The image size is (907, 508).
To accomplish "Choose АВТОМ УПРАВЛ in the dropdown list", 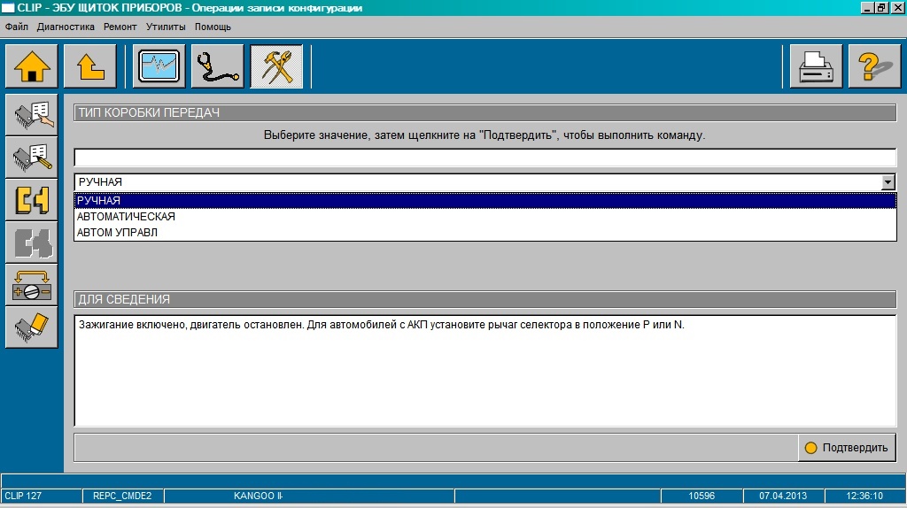I will 485,233.
